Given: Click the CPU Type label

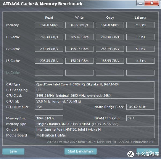Looking at the screenshot, I should 13,84.
